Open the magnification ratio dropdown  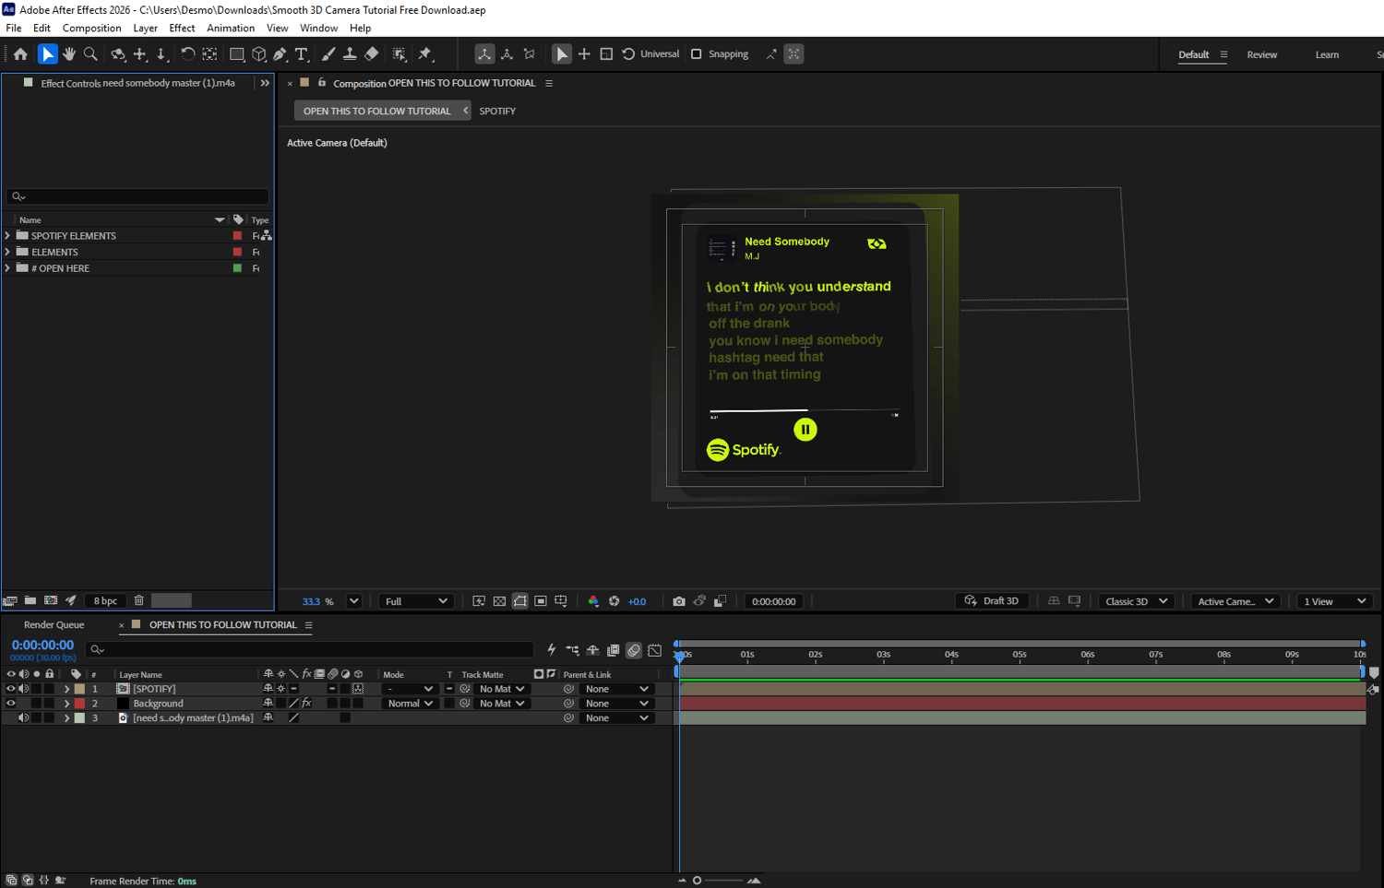coord(353,601)
